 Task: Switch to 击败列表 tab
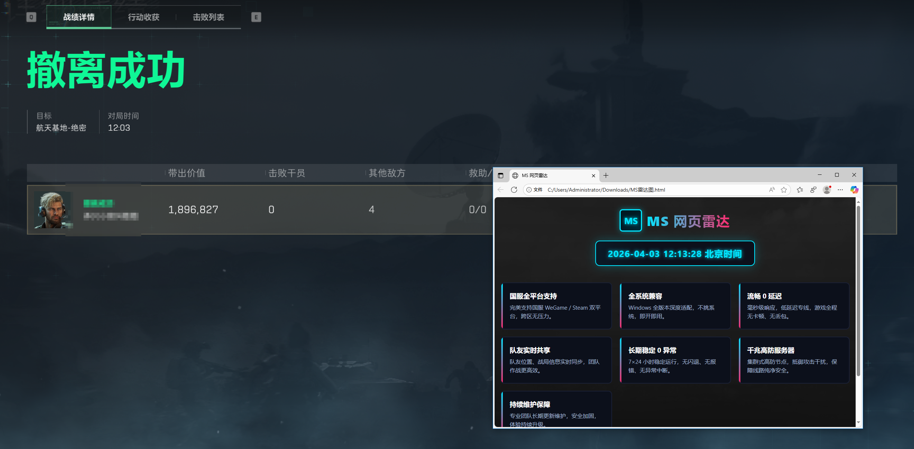tap(208, 17)
